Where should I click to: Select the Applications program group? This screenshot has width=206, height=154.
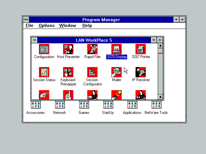[132, 105]
